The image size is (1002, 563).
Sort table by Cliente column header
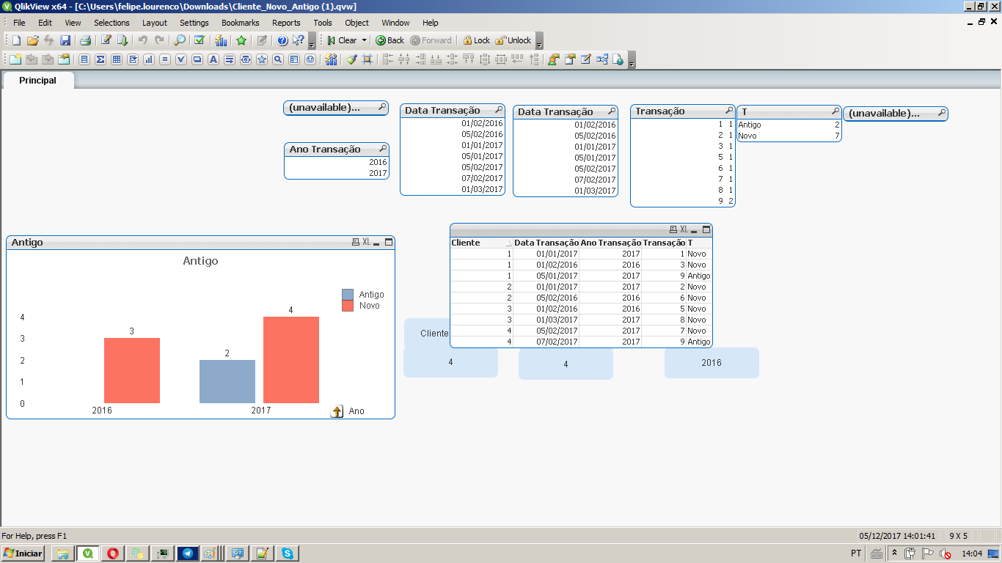[481, 243]
